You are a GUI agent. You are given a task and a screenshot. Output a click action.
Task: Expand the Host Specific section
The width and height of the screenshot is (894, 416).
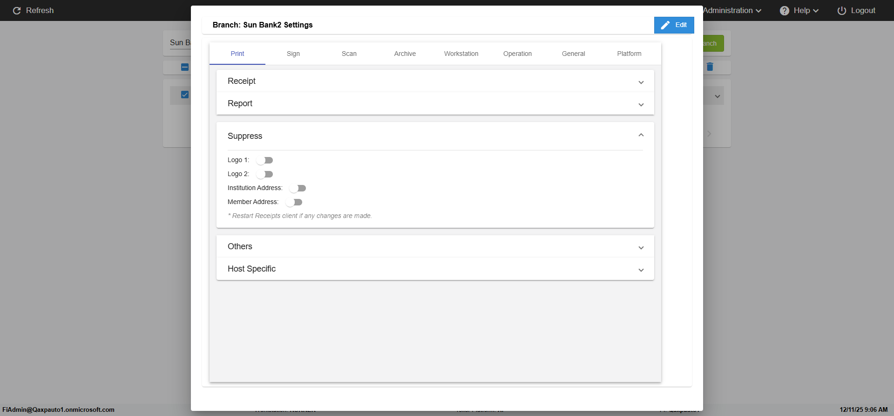coord(641,270)
